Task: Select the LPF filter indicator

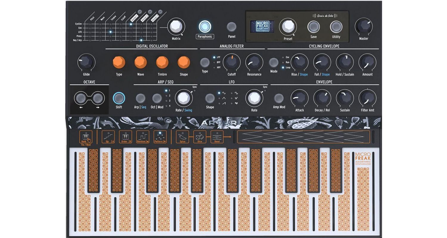Action: click(x=214, y=57)
